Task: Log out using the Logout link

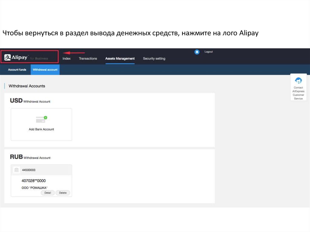Action: pyautogui.click(x=209, y=52)
